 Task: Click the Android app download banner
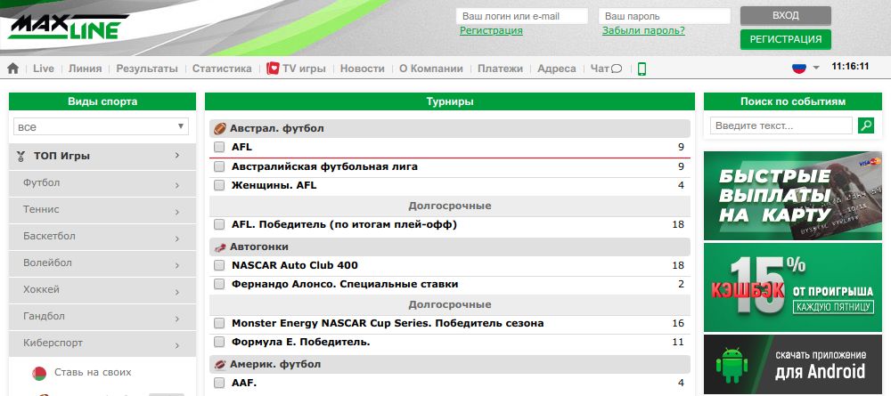792,365
